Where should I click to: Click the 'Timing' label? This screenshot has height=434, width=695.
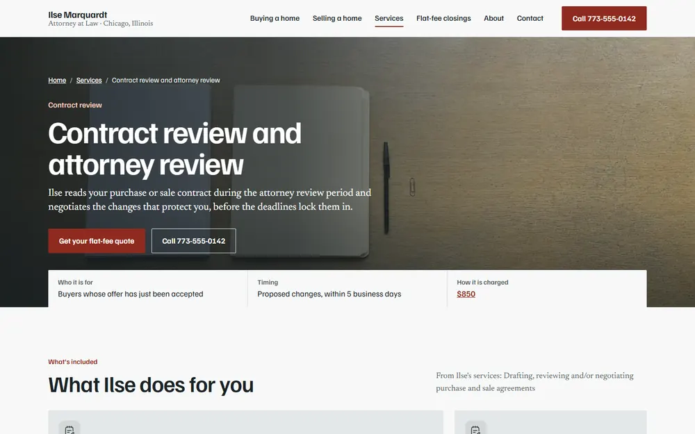tap(268, 282)
